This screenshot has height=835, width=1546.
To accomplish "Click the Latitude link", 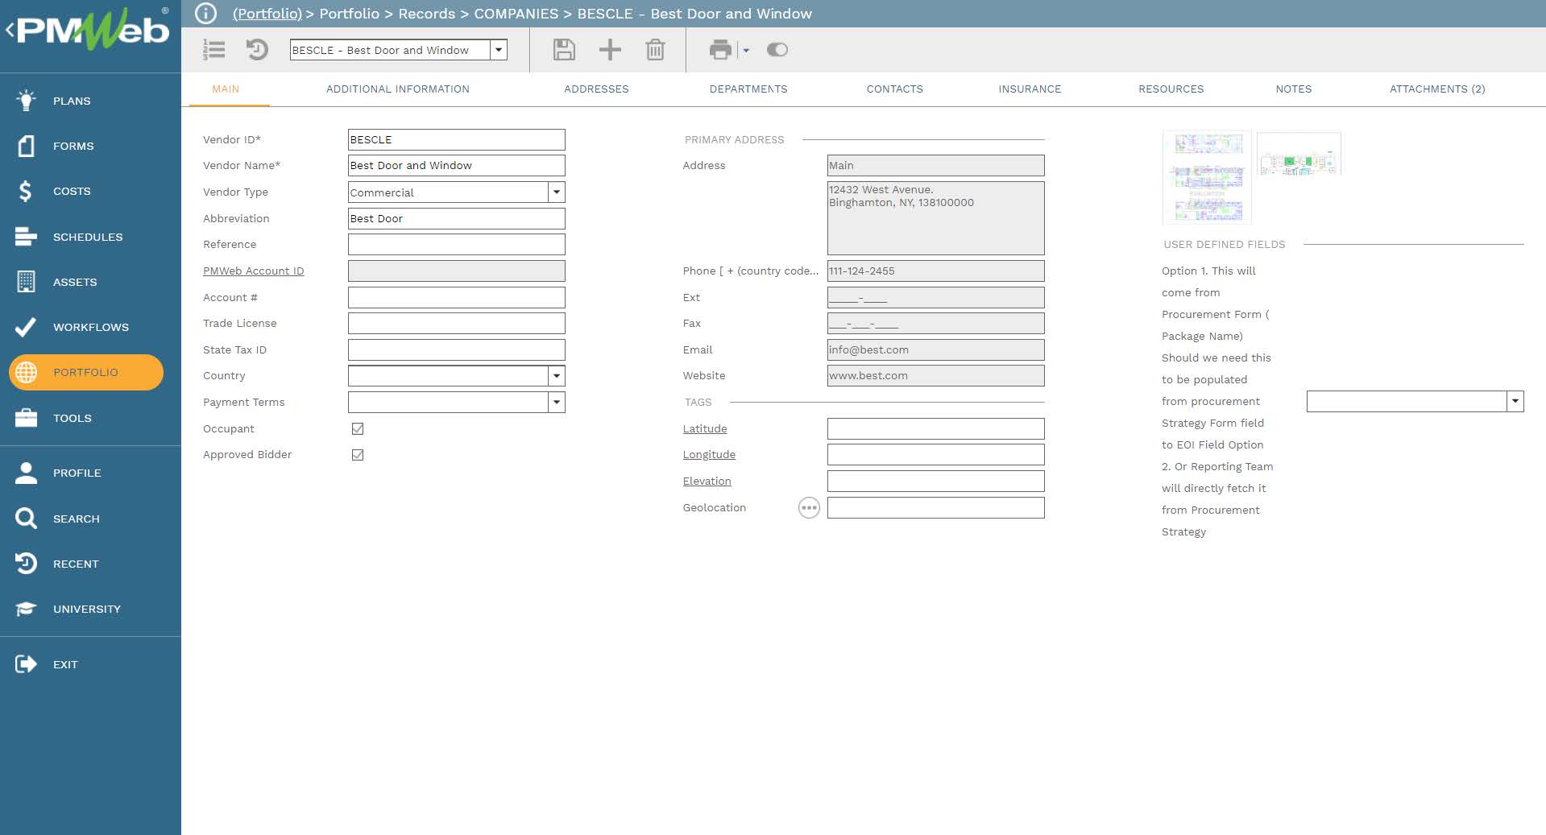I will 705,429.
